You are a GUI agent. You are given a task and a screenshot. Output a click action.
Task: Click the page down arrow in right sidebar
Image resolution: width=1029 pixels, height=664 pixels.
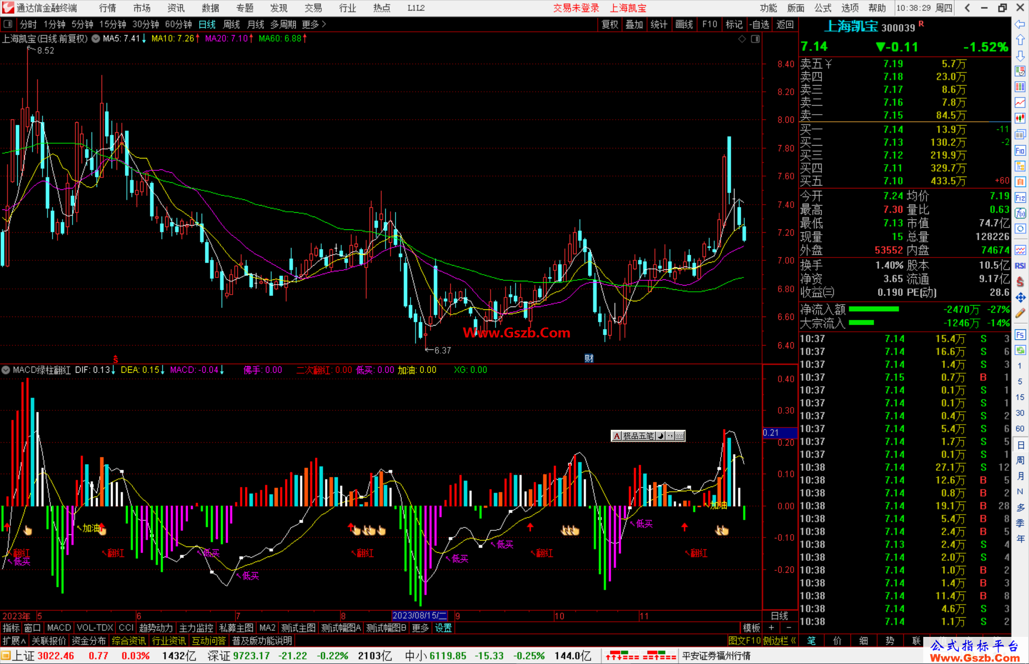click(x=1020, y=56)
